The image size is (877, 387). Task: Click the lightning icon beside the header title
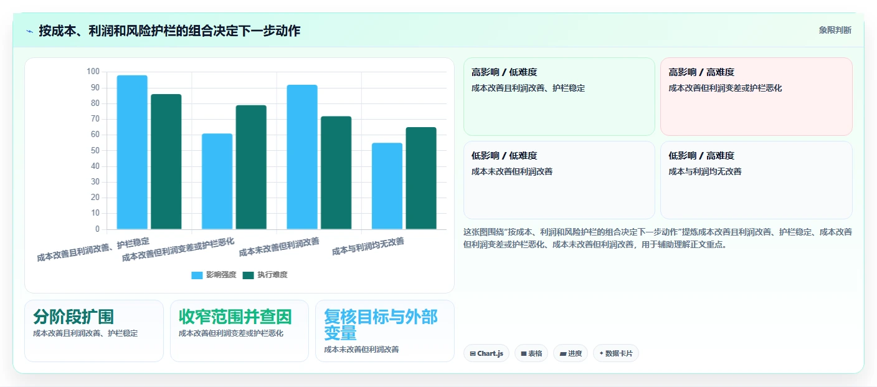click(29, 31)
